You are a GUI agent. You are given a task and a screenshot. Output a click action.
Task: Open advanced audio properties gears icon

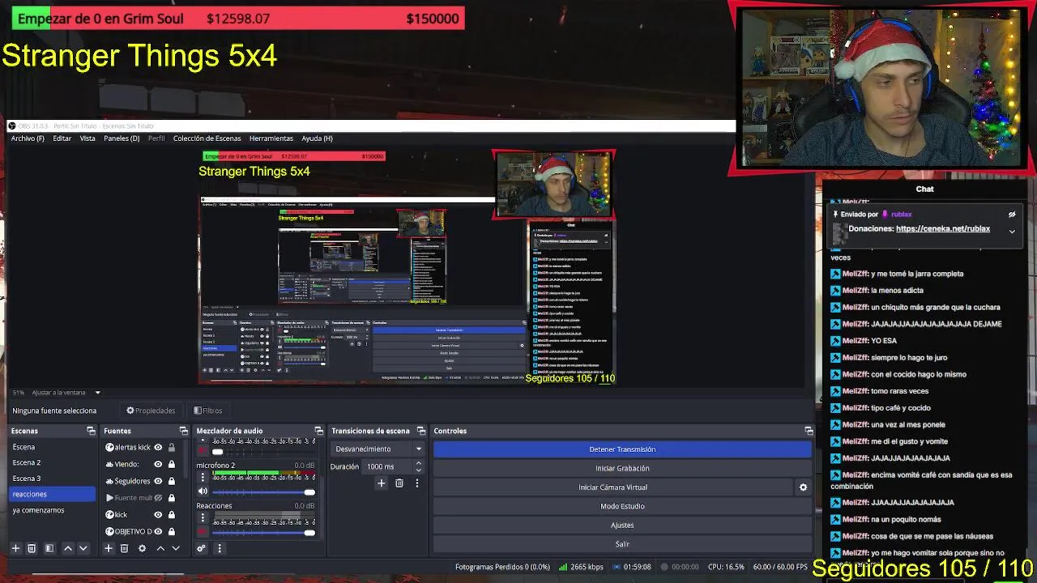tap(201, 548)
